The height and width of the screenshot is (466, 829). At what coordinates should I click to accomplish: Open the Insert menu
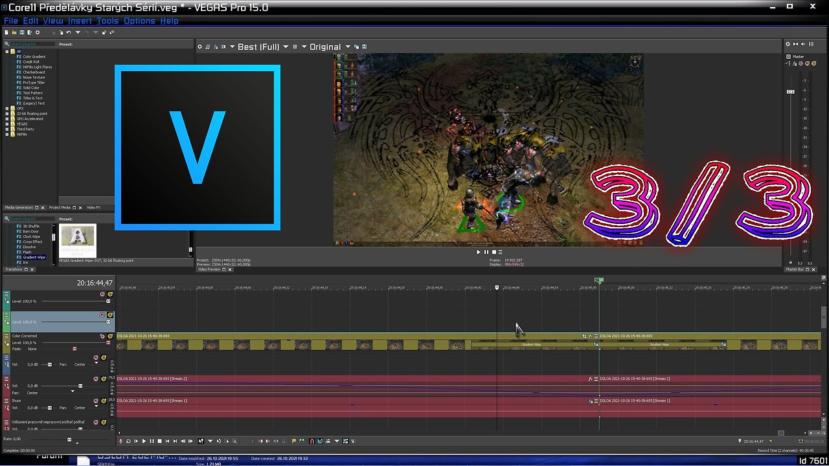80,21
